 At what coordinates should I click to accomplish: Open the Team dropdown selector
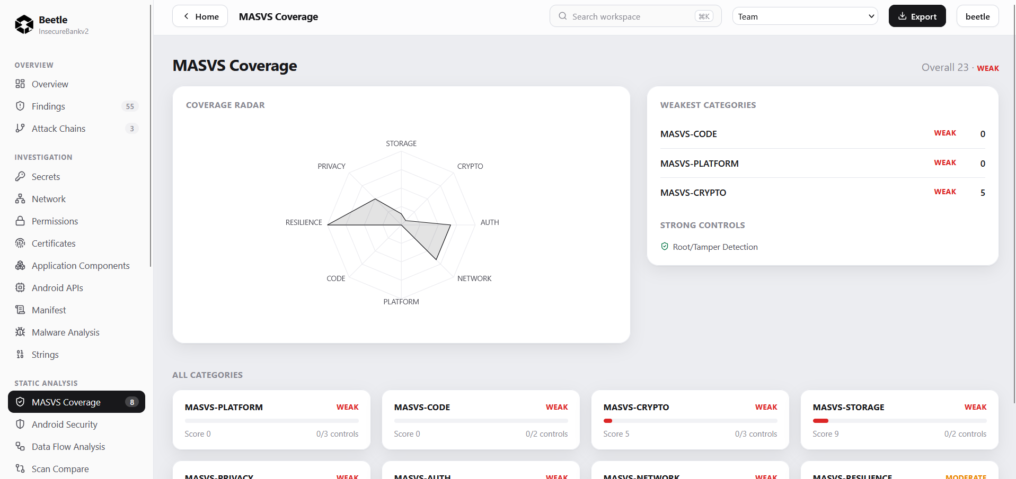805,16
